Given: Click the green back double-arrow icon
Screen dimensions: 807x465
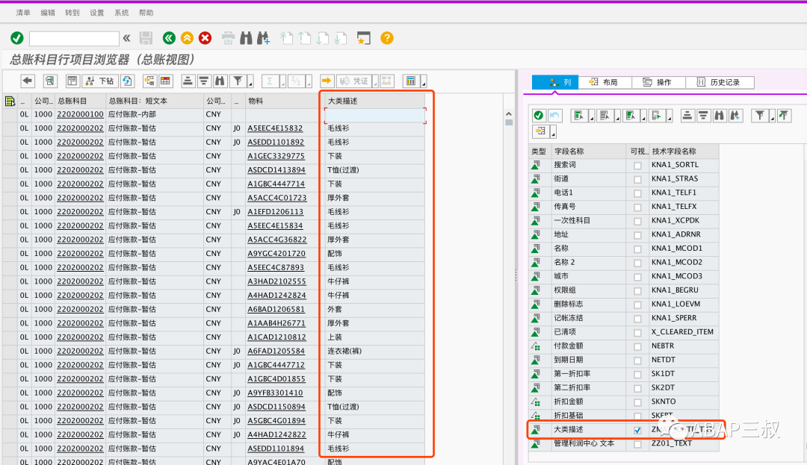Looking at the screenshot, I should coord(169,38).
